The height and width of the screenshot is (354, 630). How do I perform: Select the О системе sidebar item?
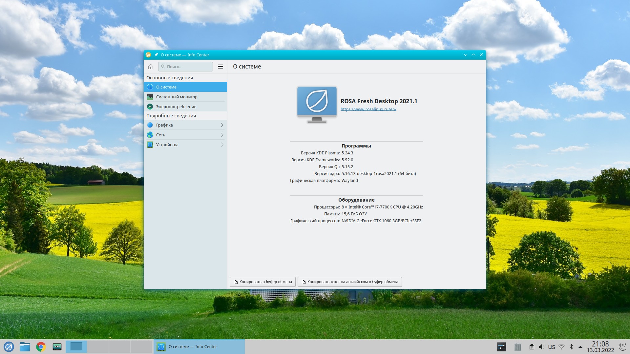[185, 87]
